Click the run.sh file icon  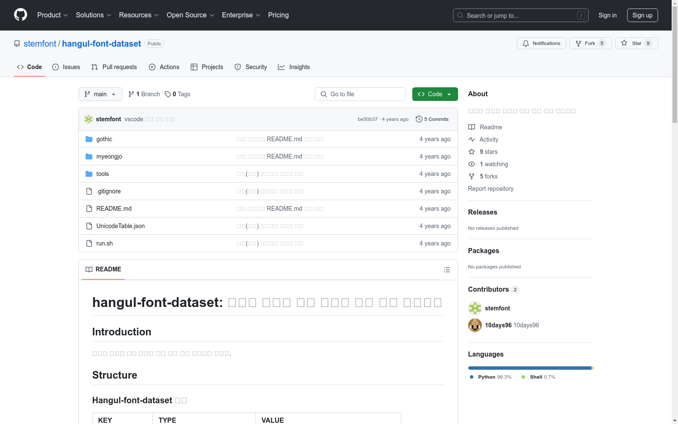[89, 243]
